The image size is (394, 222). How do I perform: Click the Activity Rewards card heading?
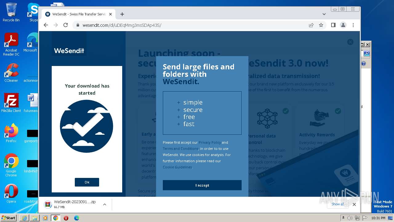[x=317, y=135]
